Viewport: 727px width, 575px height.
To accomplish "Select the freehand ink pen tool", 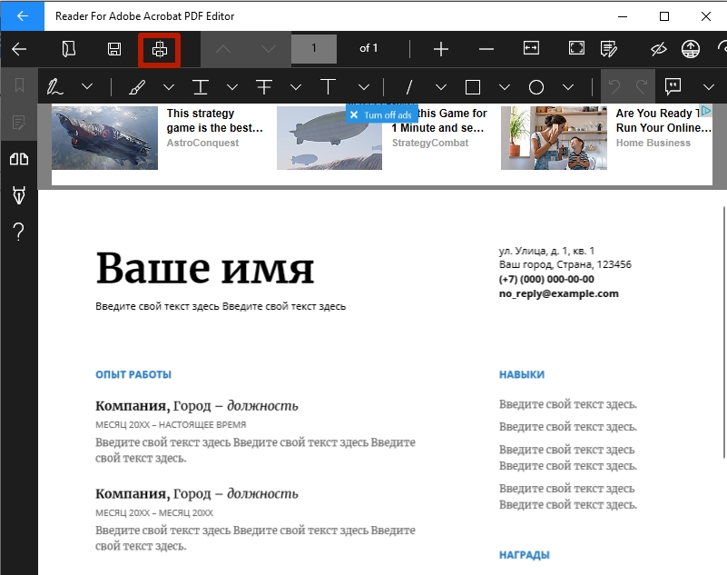I will click(55, 87).
